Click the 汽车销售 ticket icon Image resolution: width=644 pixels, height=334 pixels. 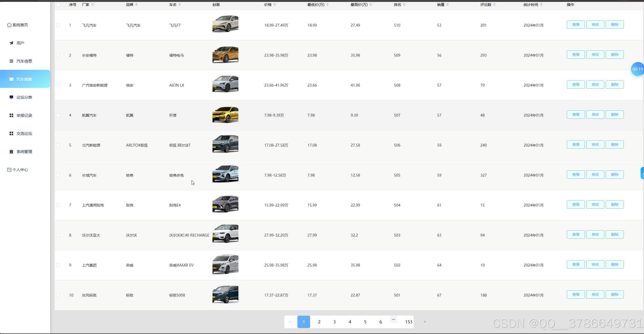(x=11, y=79)
